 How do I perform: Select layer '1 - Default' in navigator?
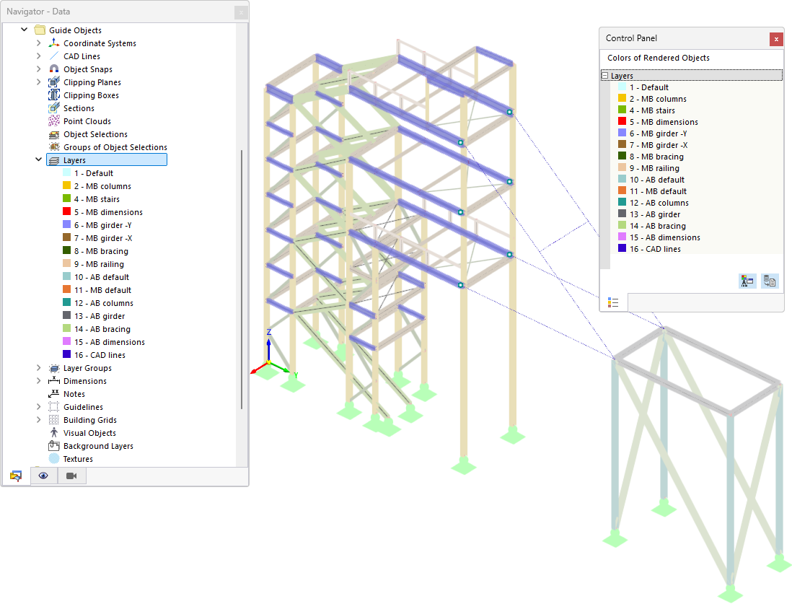[94, 173]
